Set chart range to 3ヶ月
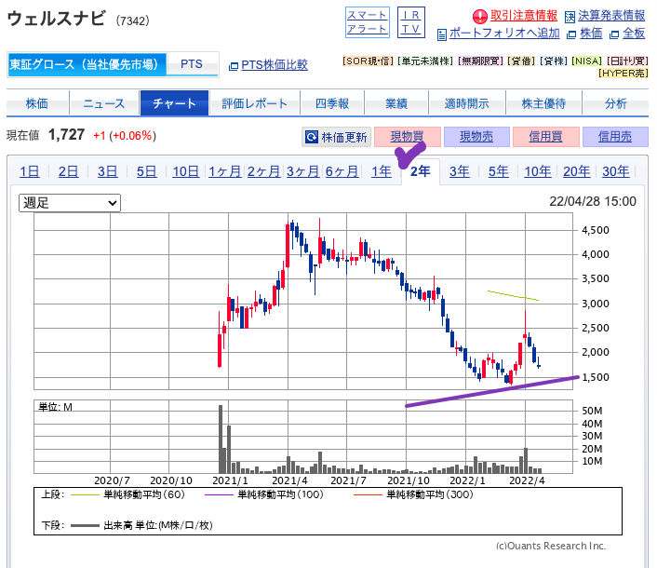The image size is (657, 568). pyautogui.click(x=302, y=171)
